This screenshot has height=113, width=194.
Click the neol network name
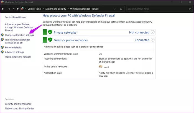click(x=106, y=67)
